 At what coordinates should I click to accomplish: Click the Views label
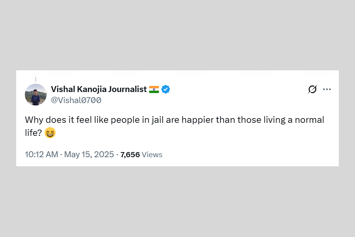[x=152, y=154]
